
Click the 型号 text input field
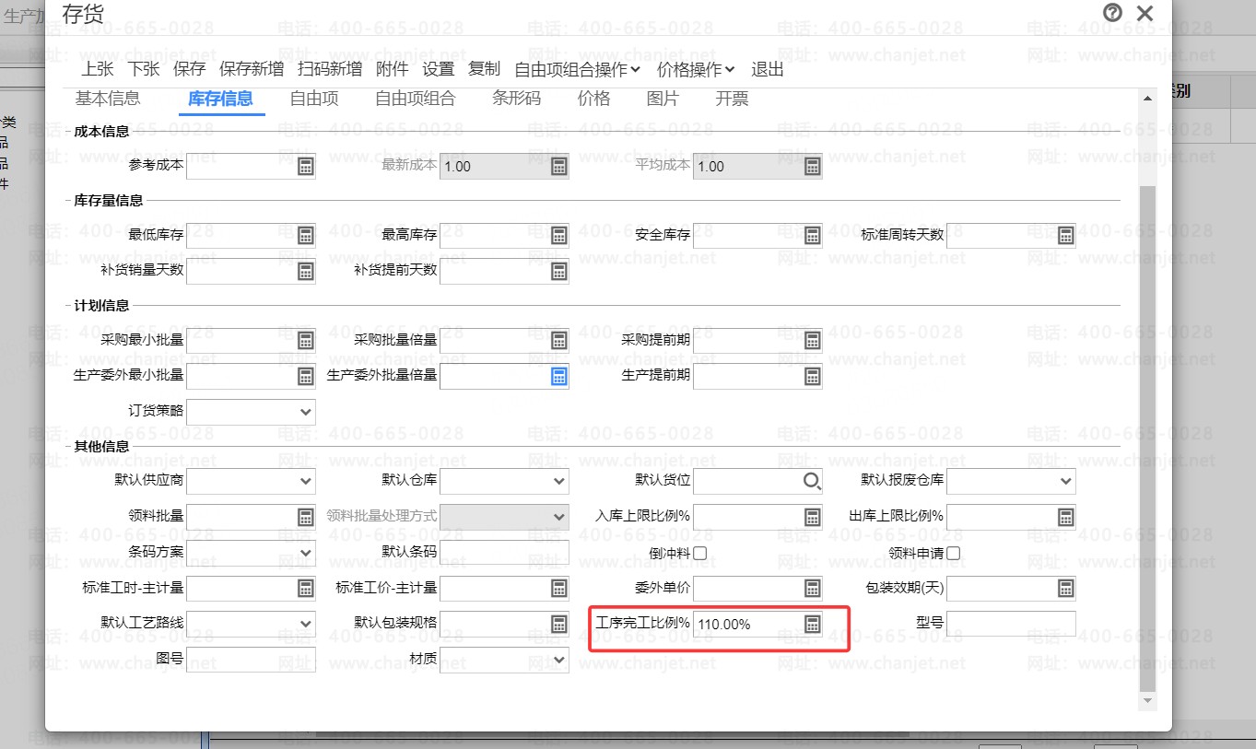point(1010,624)
